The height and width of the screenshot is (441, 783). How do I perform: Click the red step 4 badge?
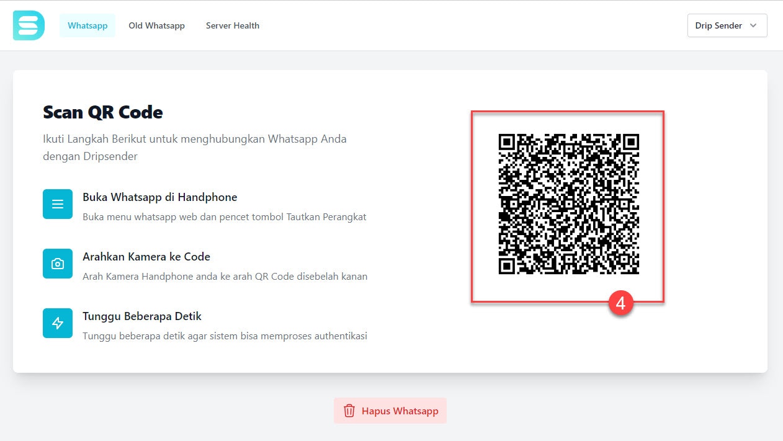pyautogui.click(x=621, y=303)
